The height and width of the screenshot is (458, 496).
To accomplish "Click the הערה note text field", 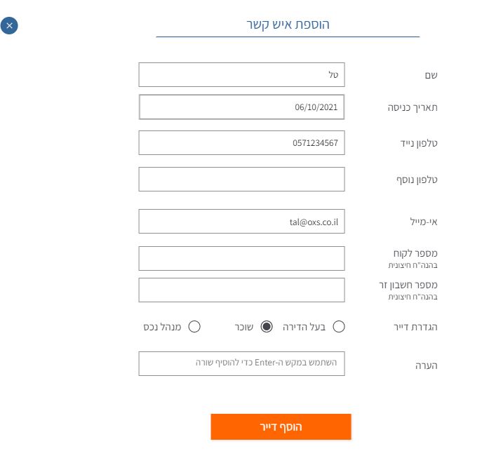I will (241, 363).
